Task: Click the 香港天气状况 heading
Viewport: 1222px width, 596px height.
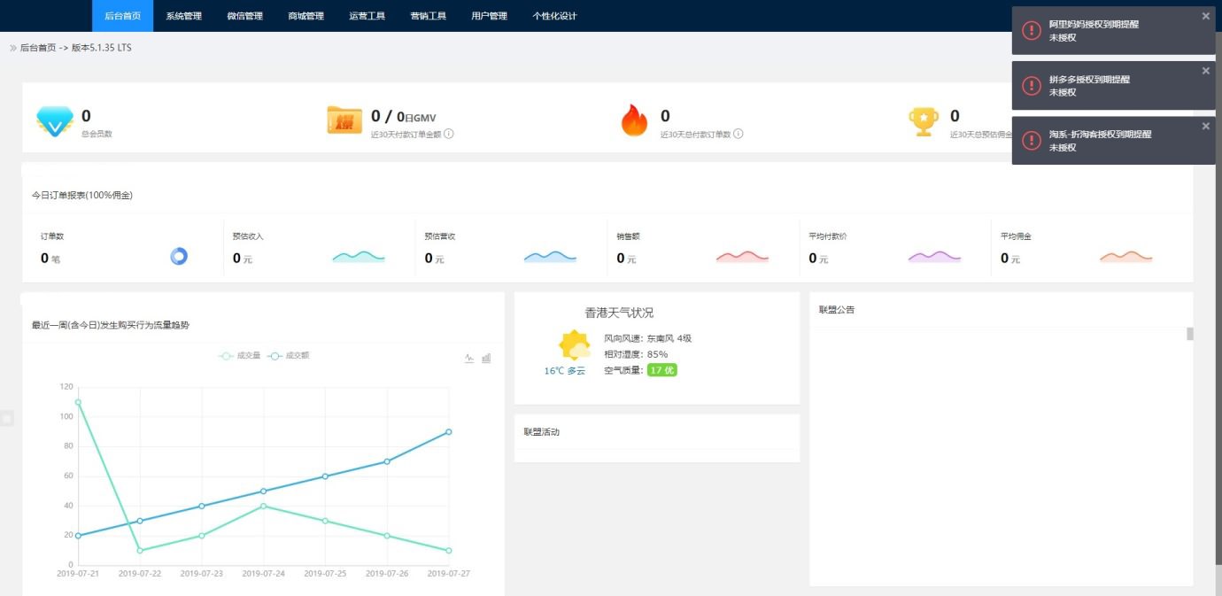Action: coord(619,313)
